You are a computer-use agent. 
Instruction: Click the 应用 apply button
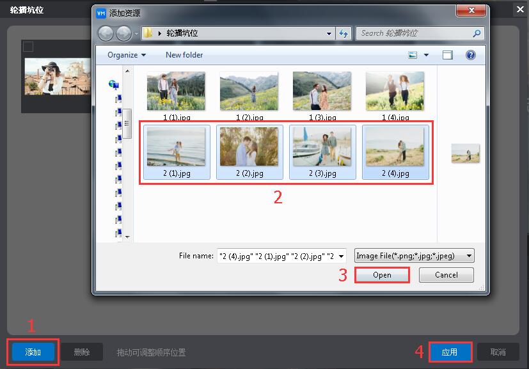[450, 352]
